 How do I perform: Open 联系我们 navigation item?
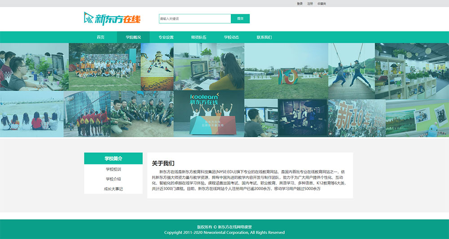click(x=264, y=37)
